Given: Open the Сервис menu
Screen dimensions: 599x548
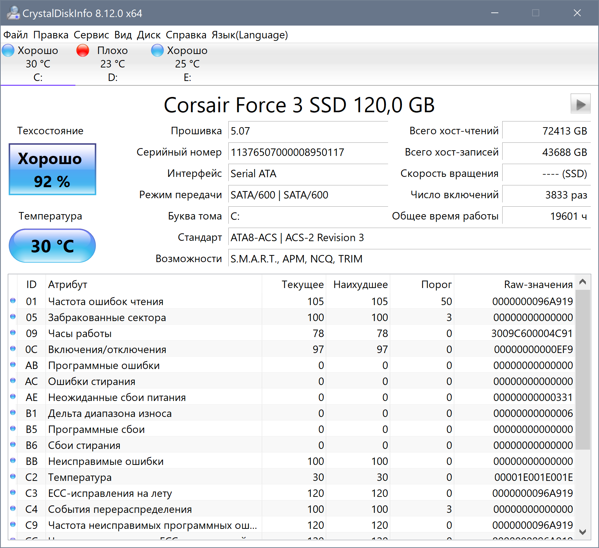Looking at the screenshot, I should pyautogui.click(x=91, y=35).
